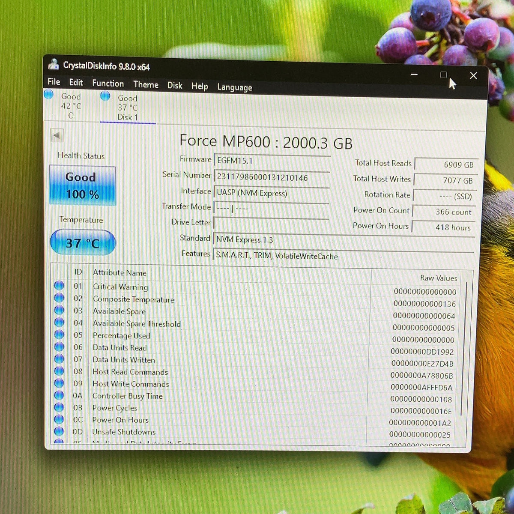This screenshot has height=514, width=514.
Task: Select the Unsafe Shutdowns attribute name
Action: tap(124, 432)
